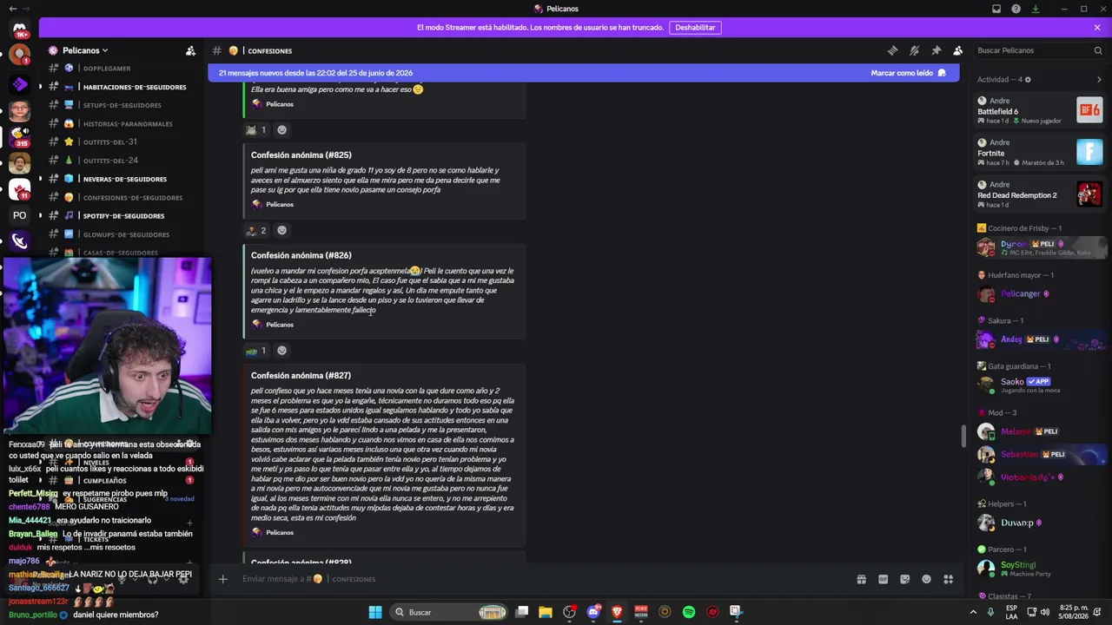The width and height of the screenshot is (1112, 625).
Task: Select member Andey in member list
Action: (x=1039, y=339)
